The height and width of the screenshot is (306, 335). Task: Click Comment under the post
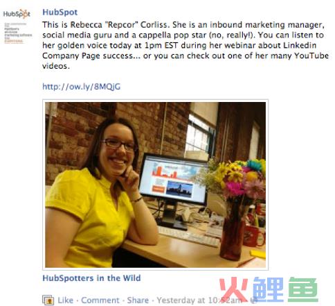pyautogui.click(x=100, y=300)
